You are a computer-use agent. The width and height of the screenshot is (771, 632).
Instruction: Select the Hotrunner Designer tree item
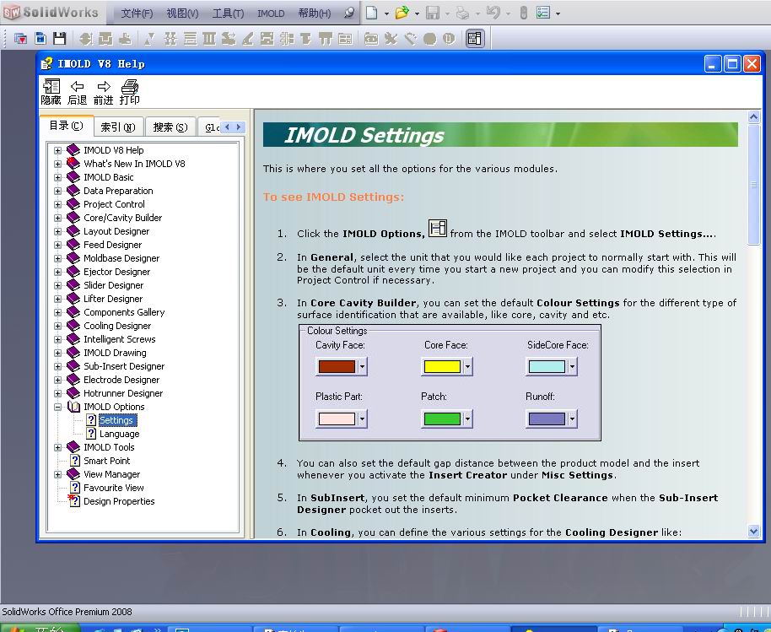click(x=123, y=393)
